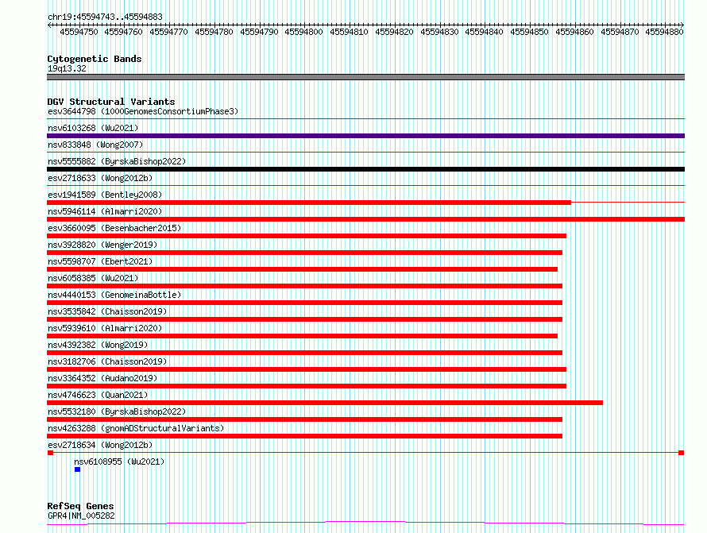Viewport: 707px width, 533px height.
Task: Click the RefSeq Genes track title
Action: pyautogui.click(x=80, y=506)
